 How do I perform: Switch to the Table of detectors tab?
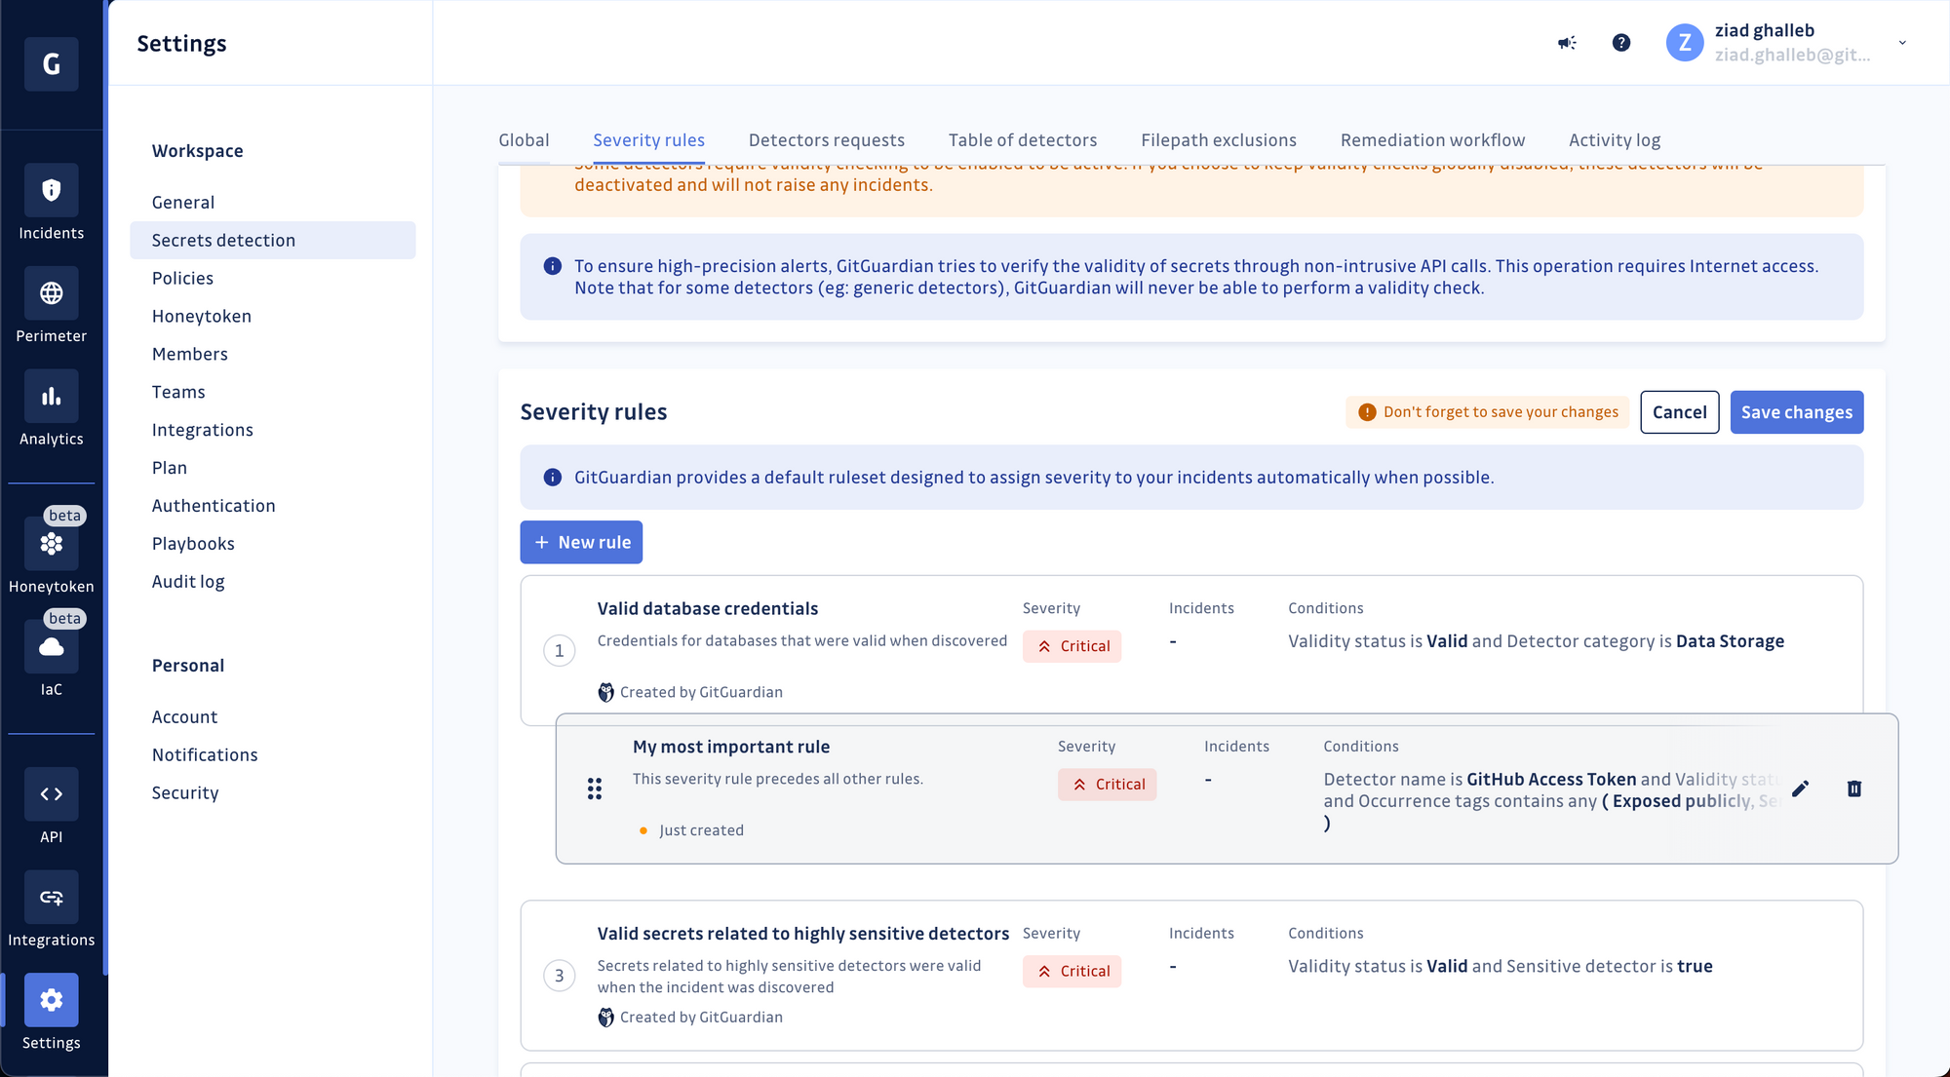(x=1023, y=140)
